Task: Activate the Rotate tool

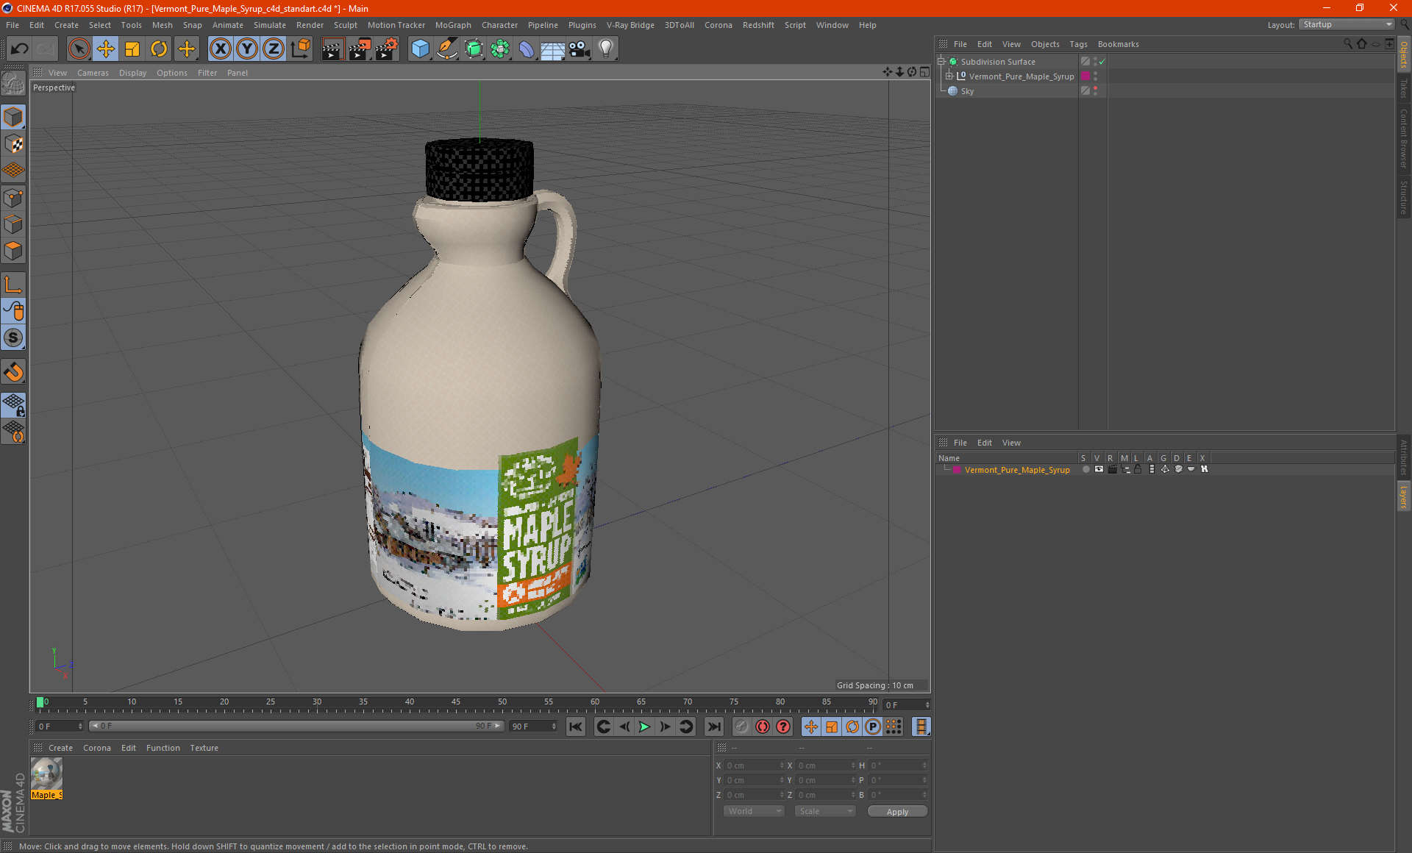Action: [159, 49]
